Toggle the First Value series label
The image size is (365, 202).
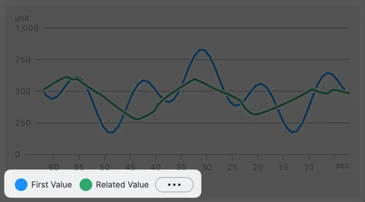[51, 185]
